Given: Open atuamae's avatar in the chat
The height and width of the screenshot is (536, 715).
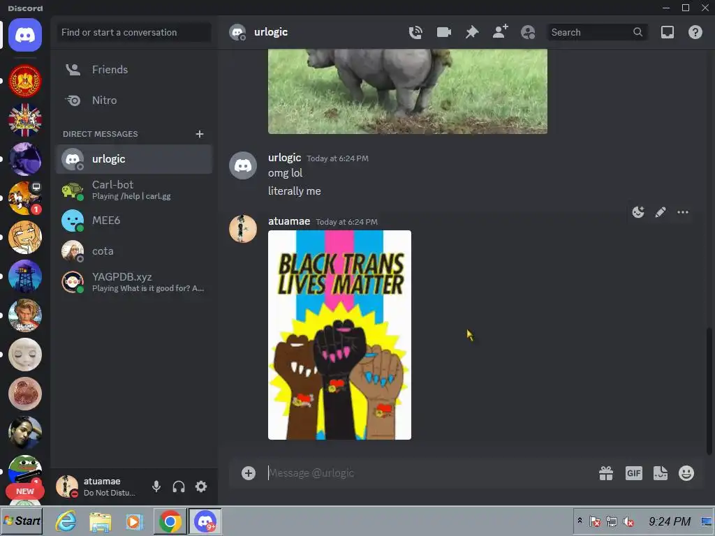Looking at the screenshot, I should (242, 229).
